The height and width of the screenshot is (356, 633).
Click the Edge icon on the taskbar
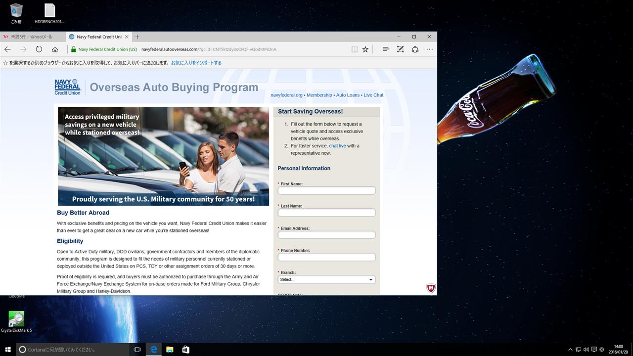click(154, 350)
